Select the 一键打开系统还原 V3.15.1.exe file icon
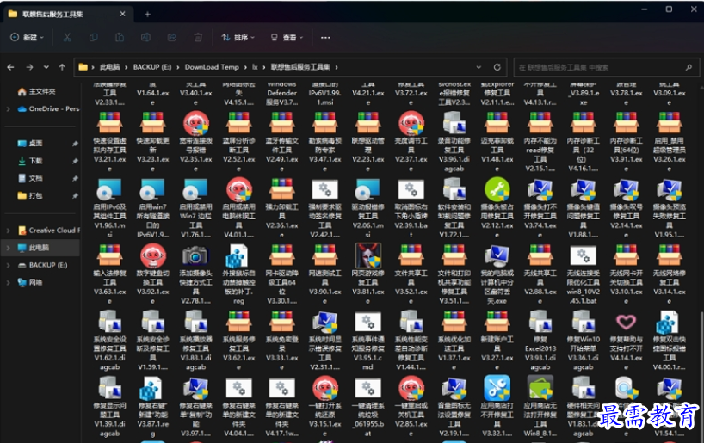Image resolution: width=704 pixels, height=443 pixels. [324, 388]
